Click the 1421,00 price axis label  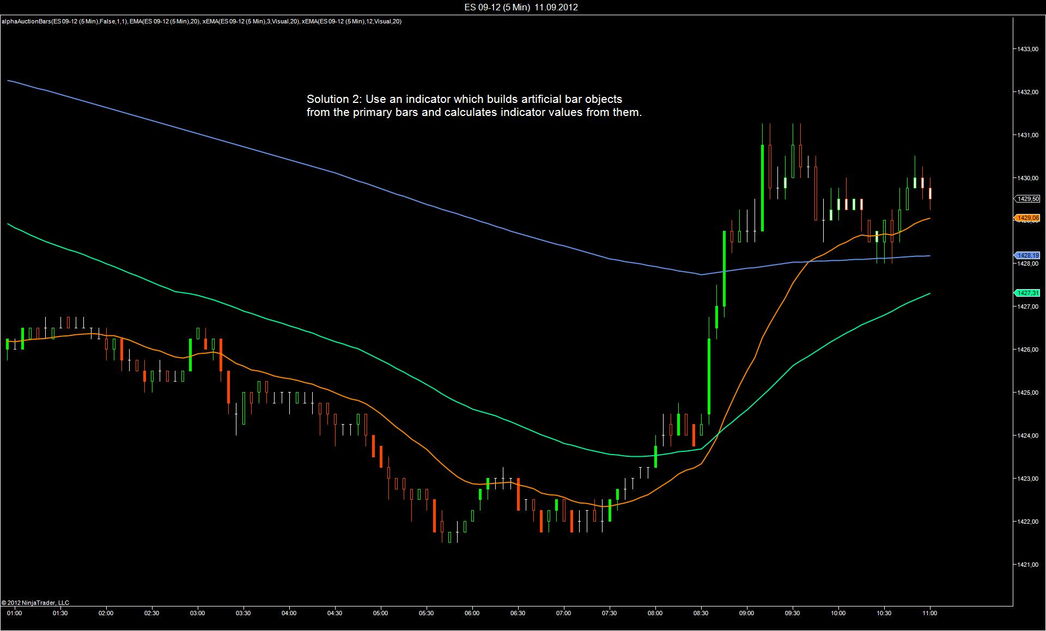coord(1027,565)
